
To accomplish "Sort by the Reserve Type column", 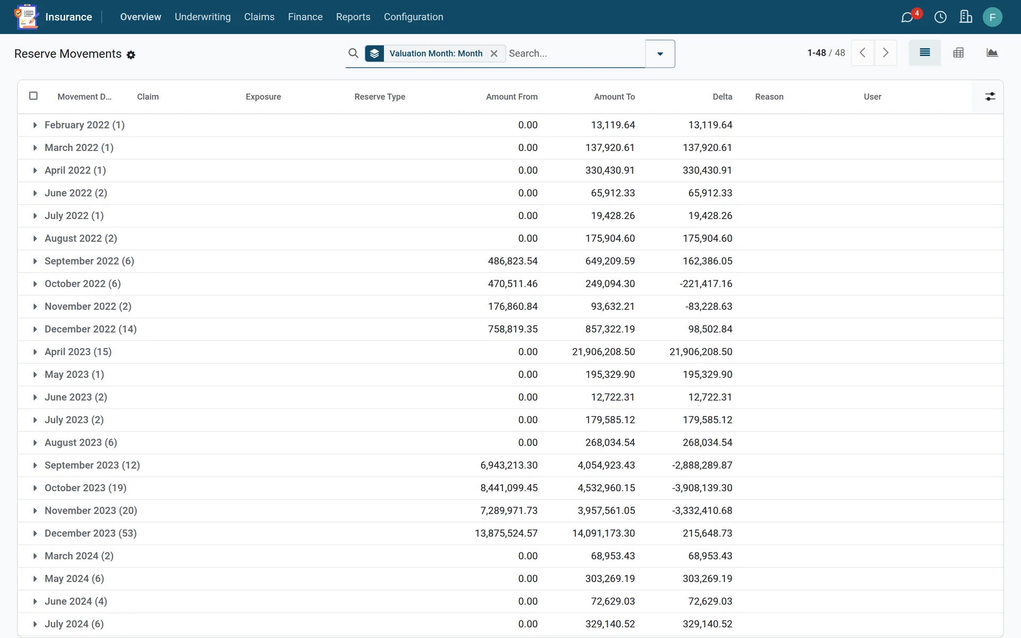I will tap(380, 97).
